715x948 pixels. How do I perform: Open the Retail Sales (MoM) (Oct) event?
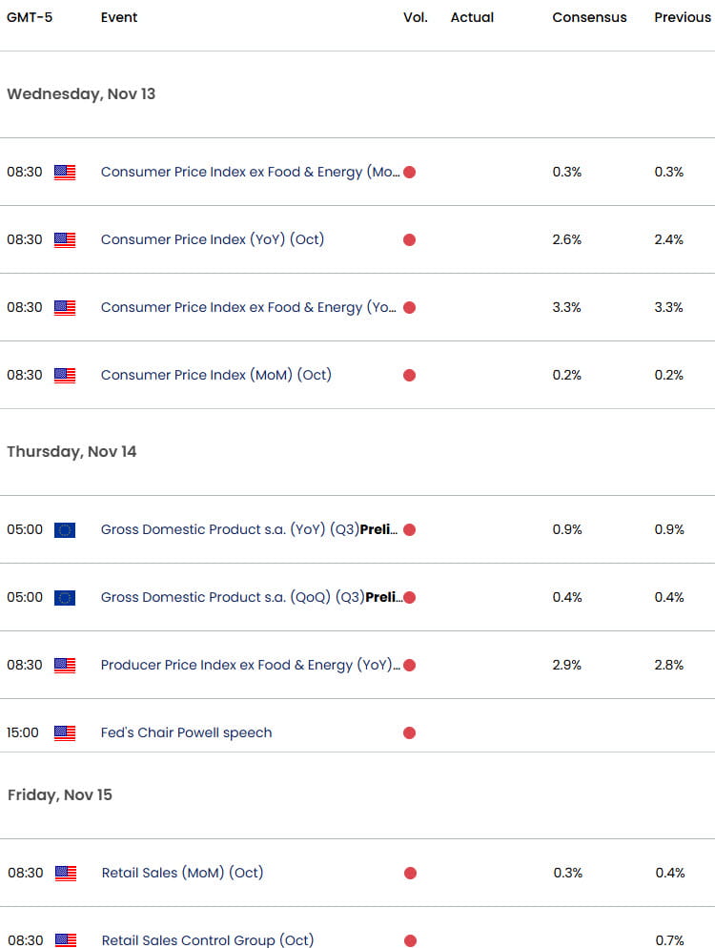(x=181, y=873)
